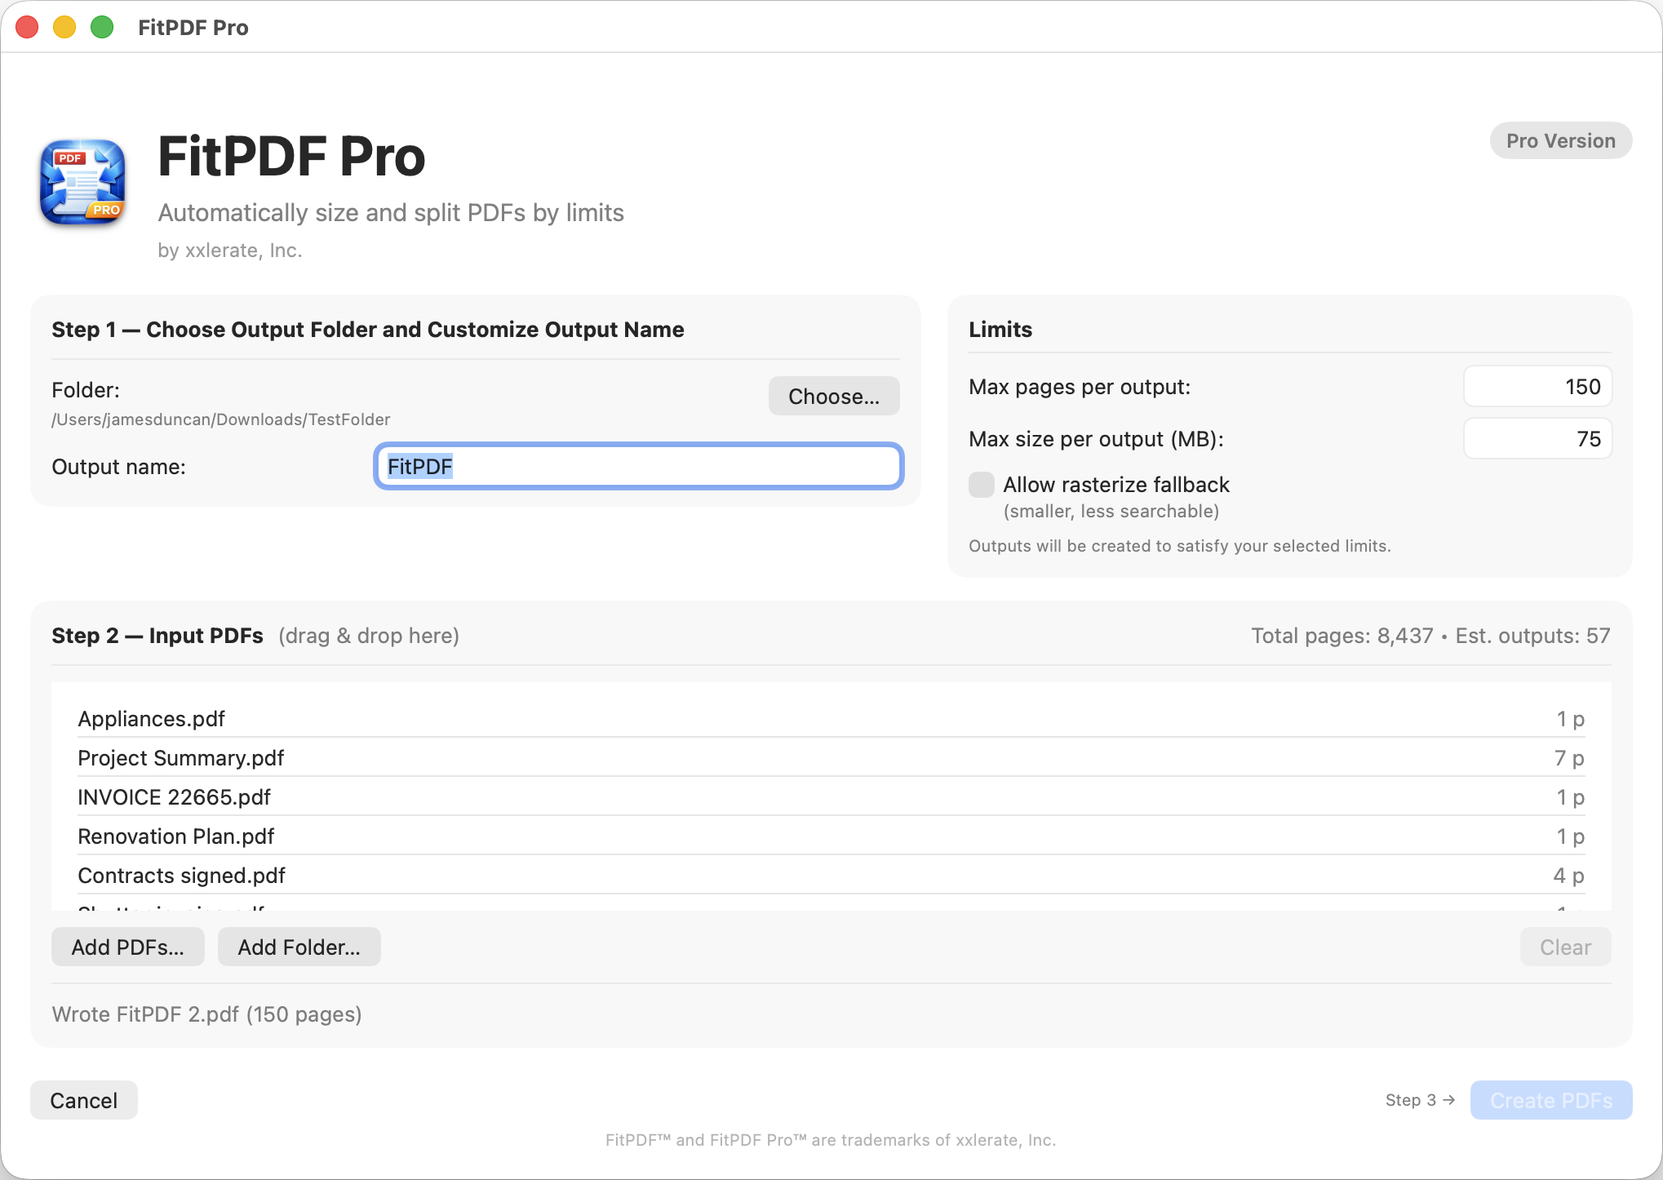Enable Allow rasterize fallback checkbox
This screenshot has height=1180, width=1663.
pos(982,485)
